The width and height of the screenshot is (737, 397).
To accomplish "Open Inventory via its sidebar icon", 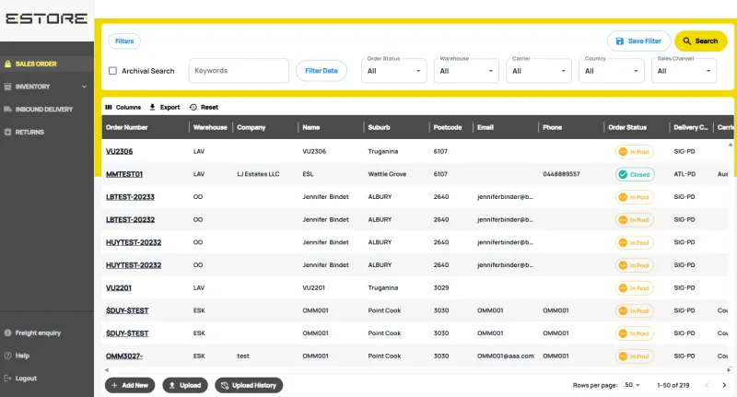I will click(x=7, y=87).
